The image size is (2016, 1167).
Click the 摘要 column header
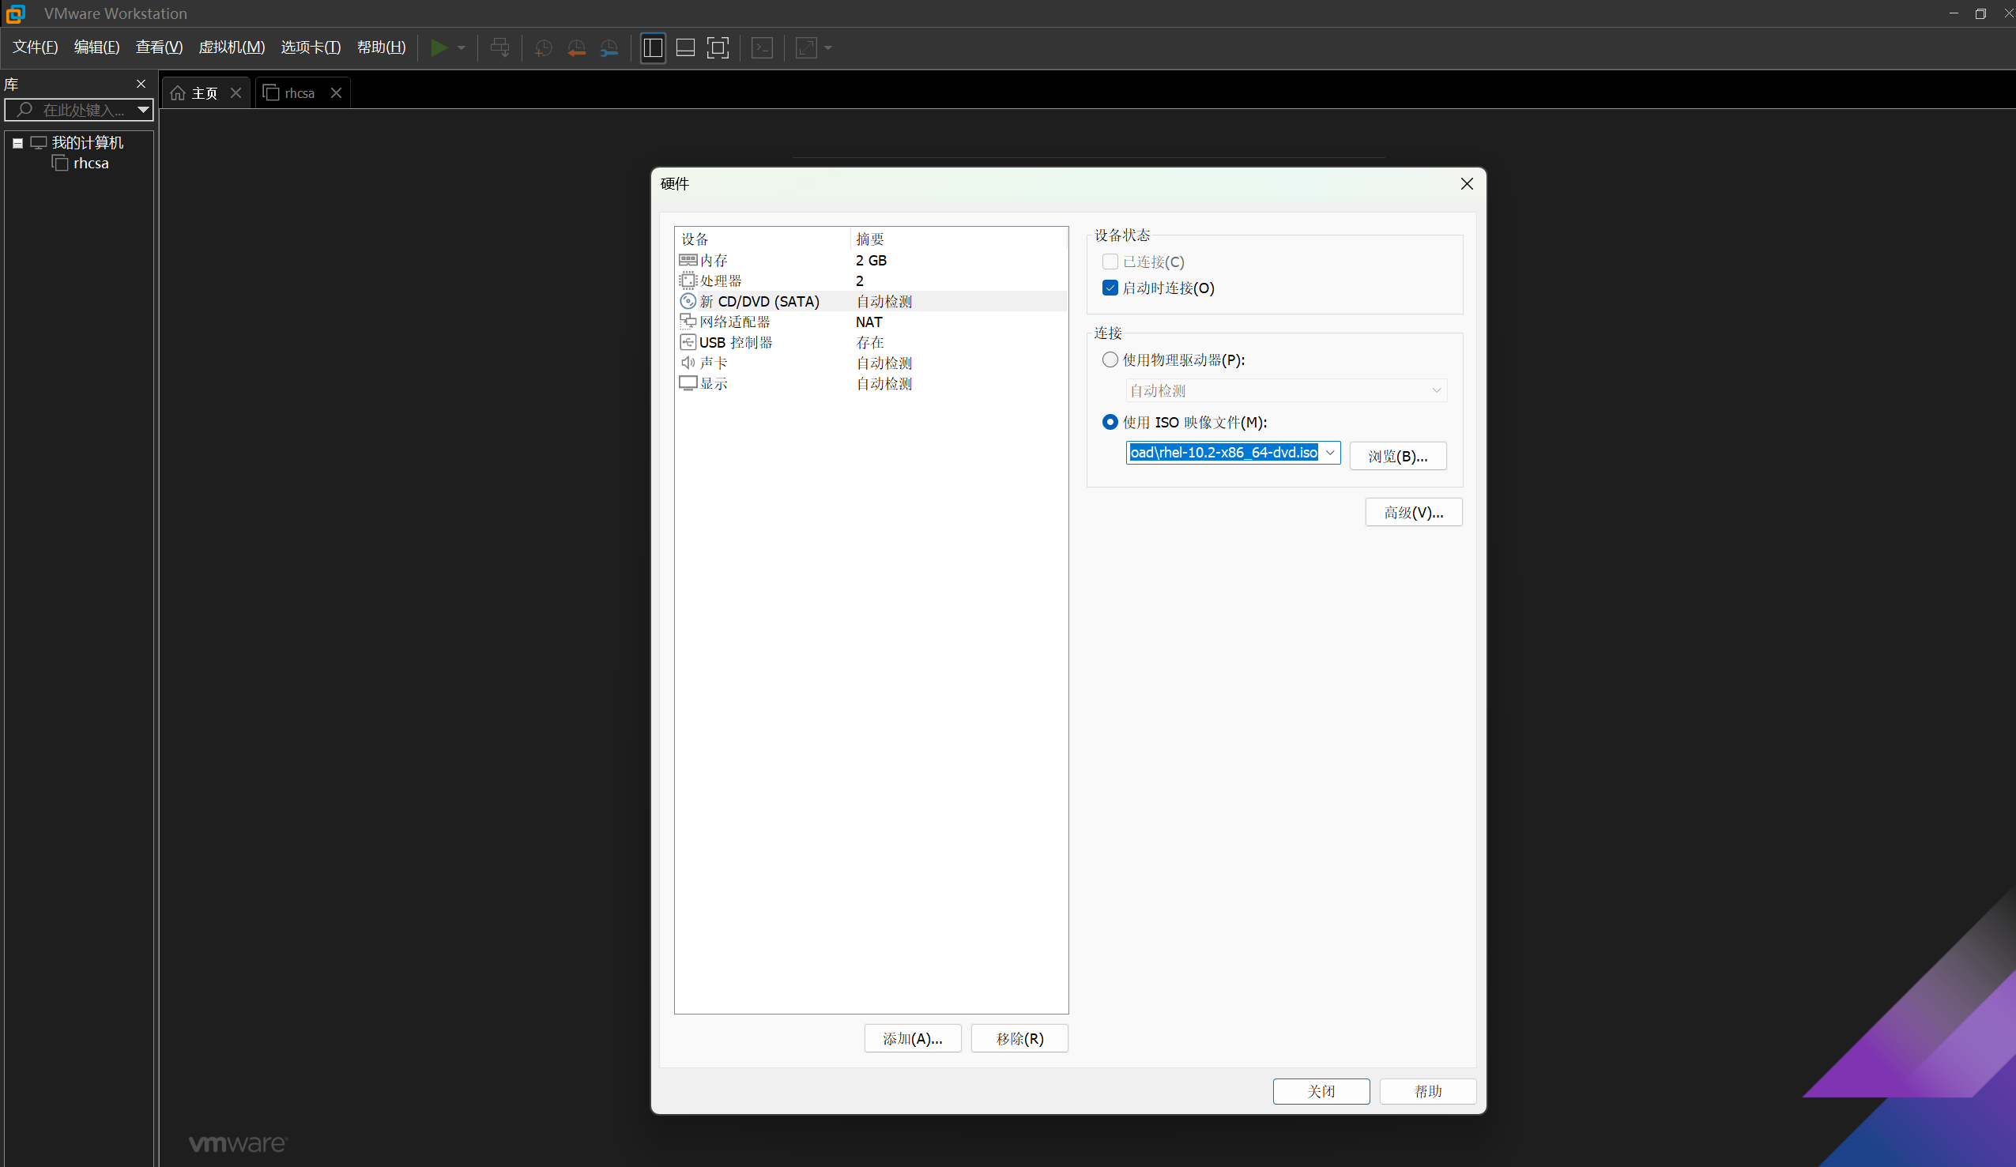coord(959,239)
